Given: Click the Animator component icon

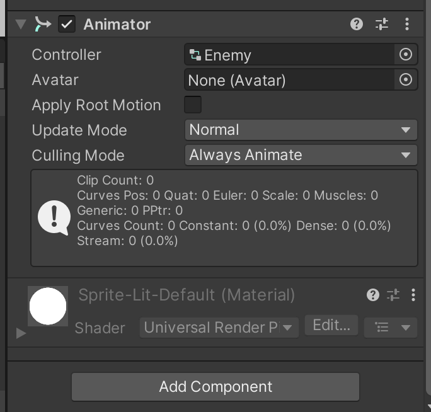Looking at the screenshot, I should click(42, 25).
